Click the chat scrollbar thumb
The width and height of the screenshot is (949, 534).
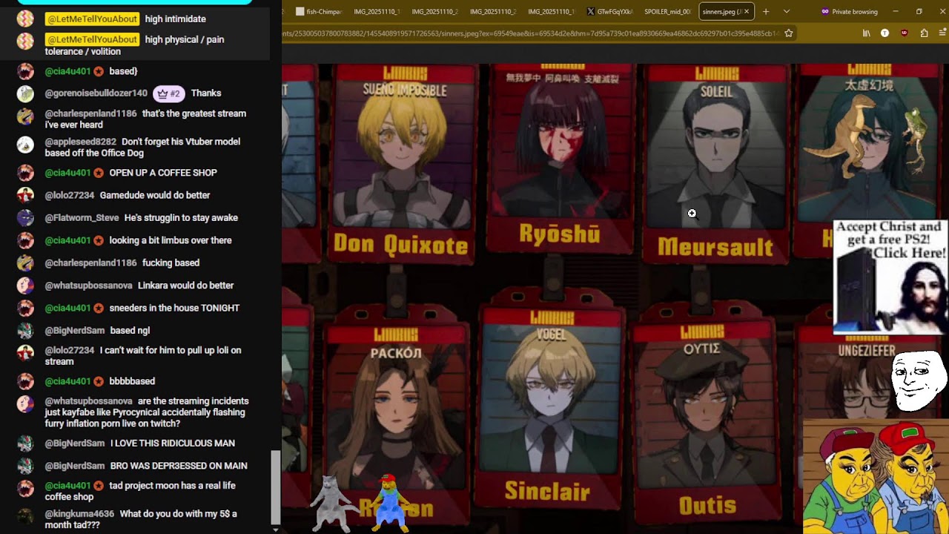click(276, 487)
